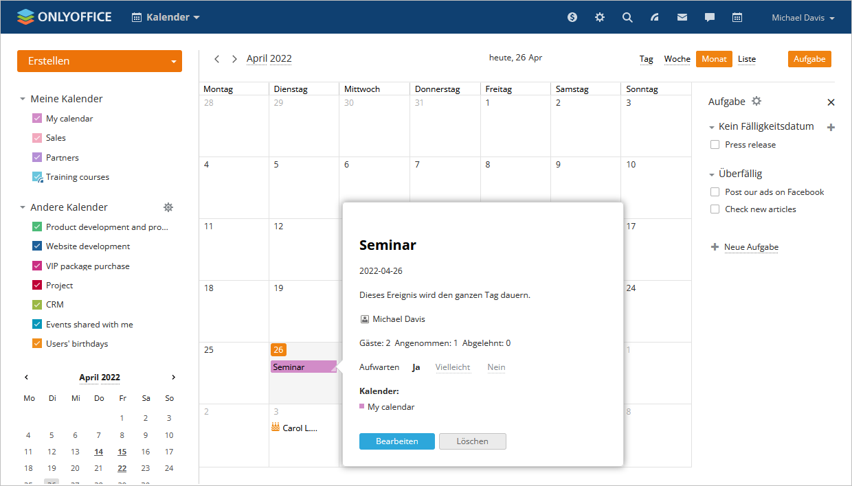Screen dimensions: 852x486
Task: Check off the Press release task
Action: 715,145
